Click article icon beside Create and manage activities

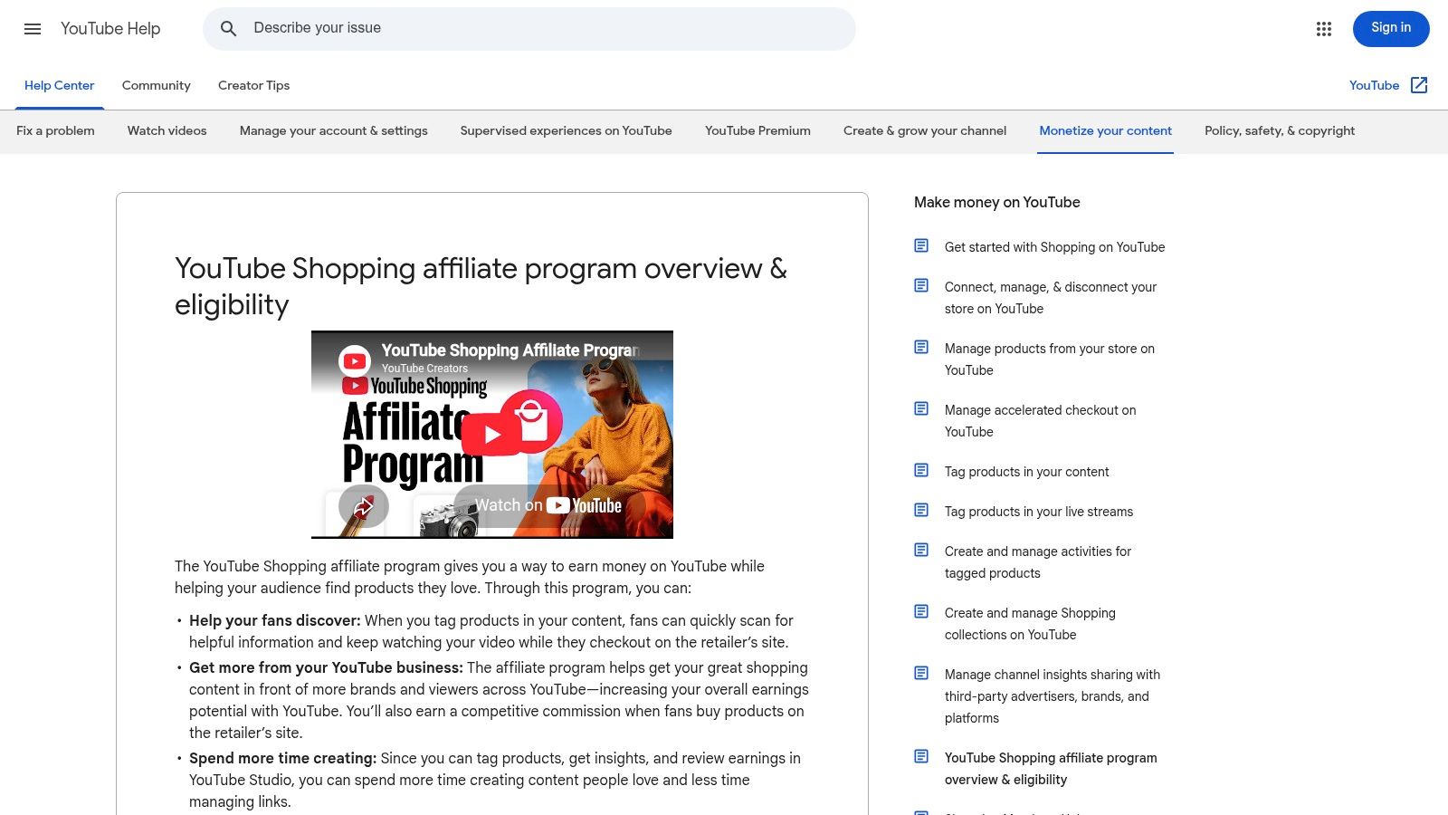tap(921, 550)
